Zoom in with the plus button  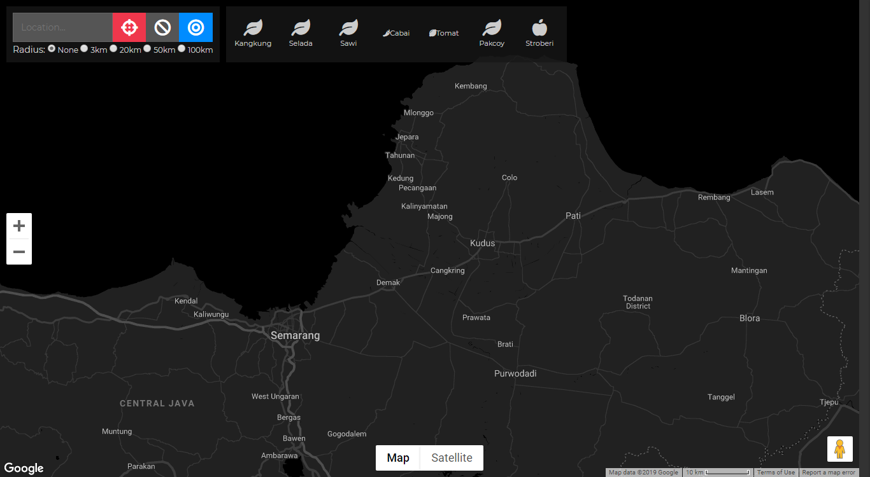tap(19, 226)
